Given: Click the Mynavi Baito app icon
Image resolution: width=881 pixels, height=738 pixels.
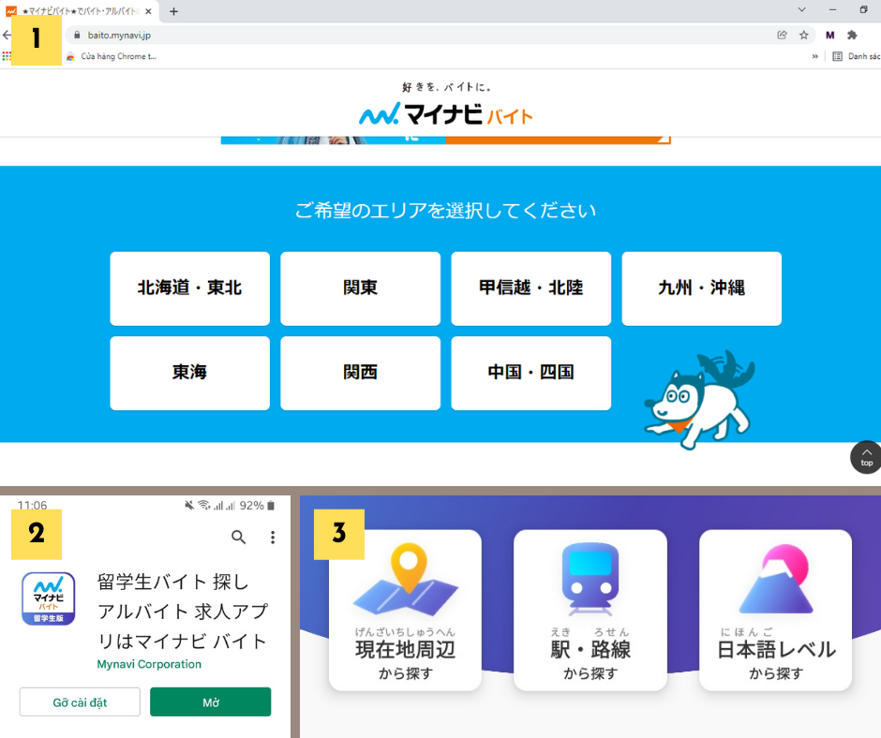Looking at the screenshot, I should tap(48, 598).
